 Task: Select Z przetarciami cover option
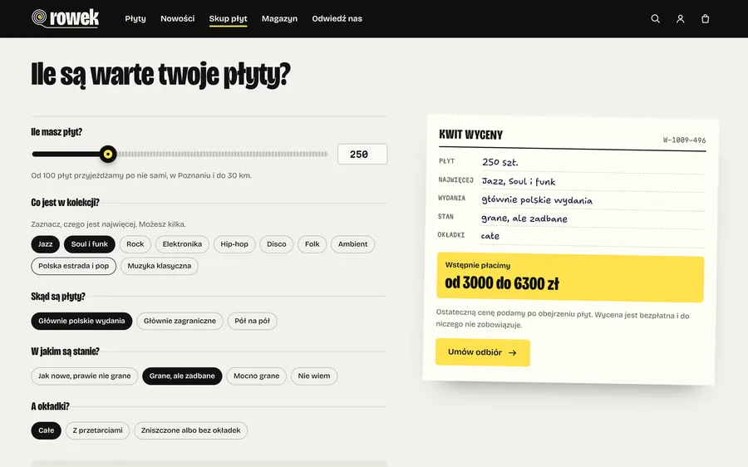[x=98, y=430]
